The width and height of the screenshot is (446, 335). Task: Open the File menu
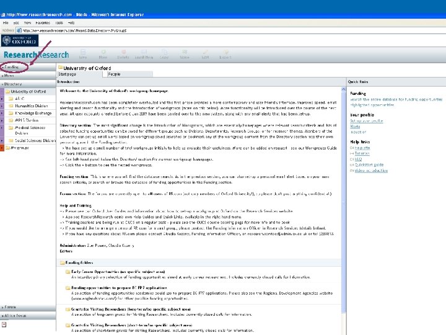tap(6, 23)
